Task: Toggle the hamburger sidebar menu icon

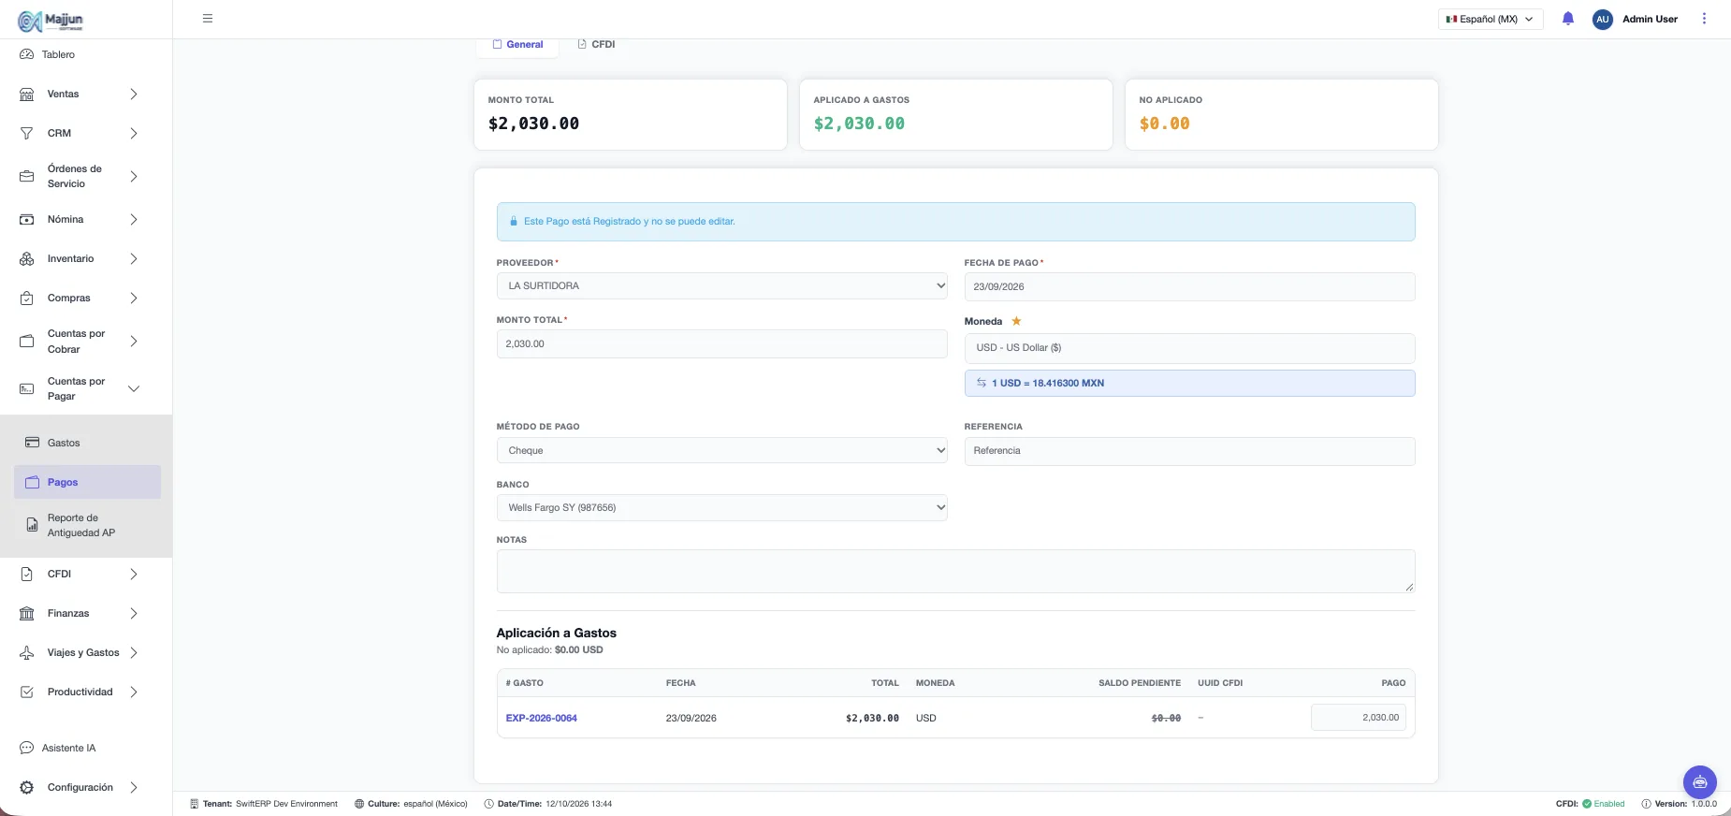Action: click(208, 19)
